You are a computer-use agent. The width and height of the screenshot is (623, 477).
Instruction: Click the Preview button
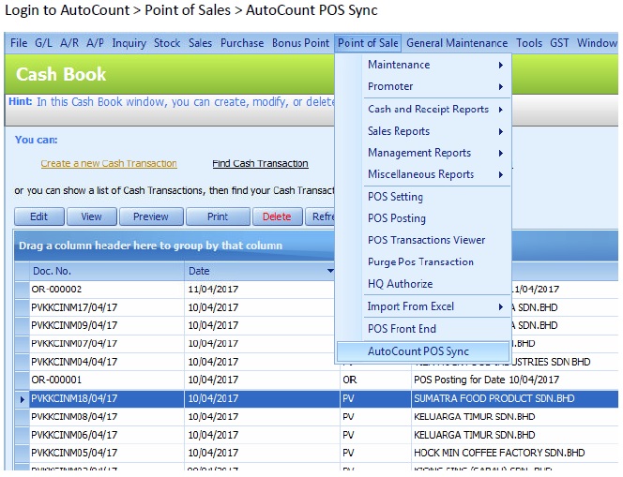click(x=150, y=216)
